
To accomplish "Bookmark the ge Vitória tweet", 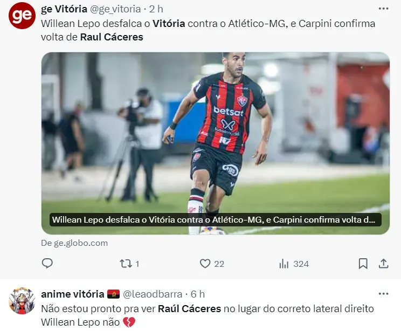I will coord(363,264).
